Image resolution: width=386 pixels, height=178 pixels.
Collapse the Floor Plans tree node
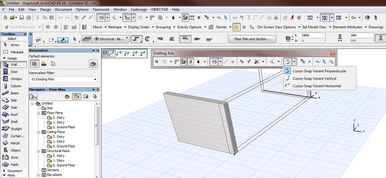38,113
